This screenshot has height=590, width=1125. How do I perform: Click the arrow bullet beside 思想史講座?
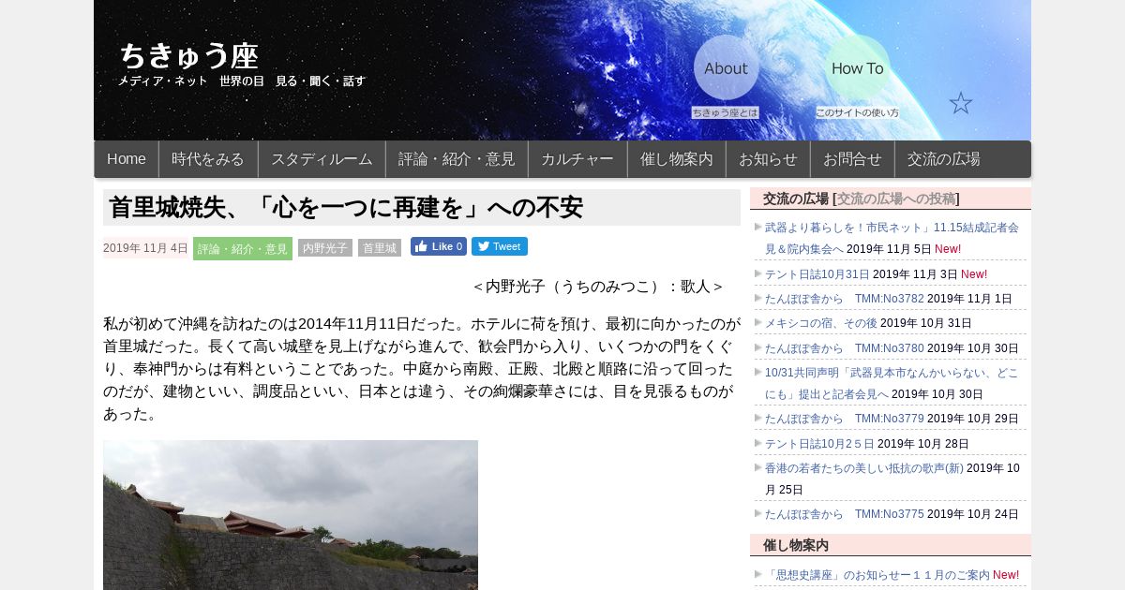coord(757,574)
